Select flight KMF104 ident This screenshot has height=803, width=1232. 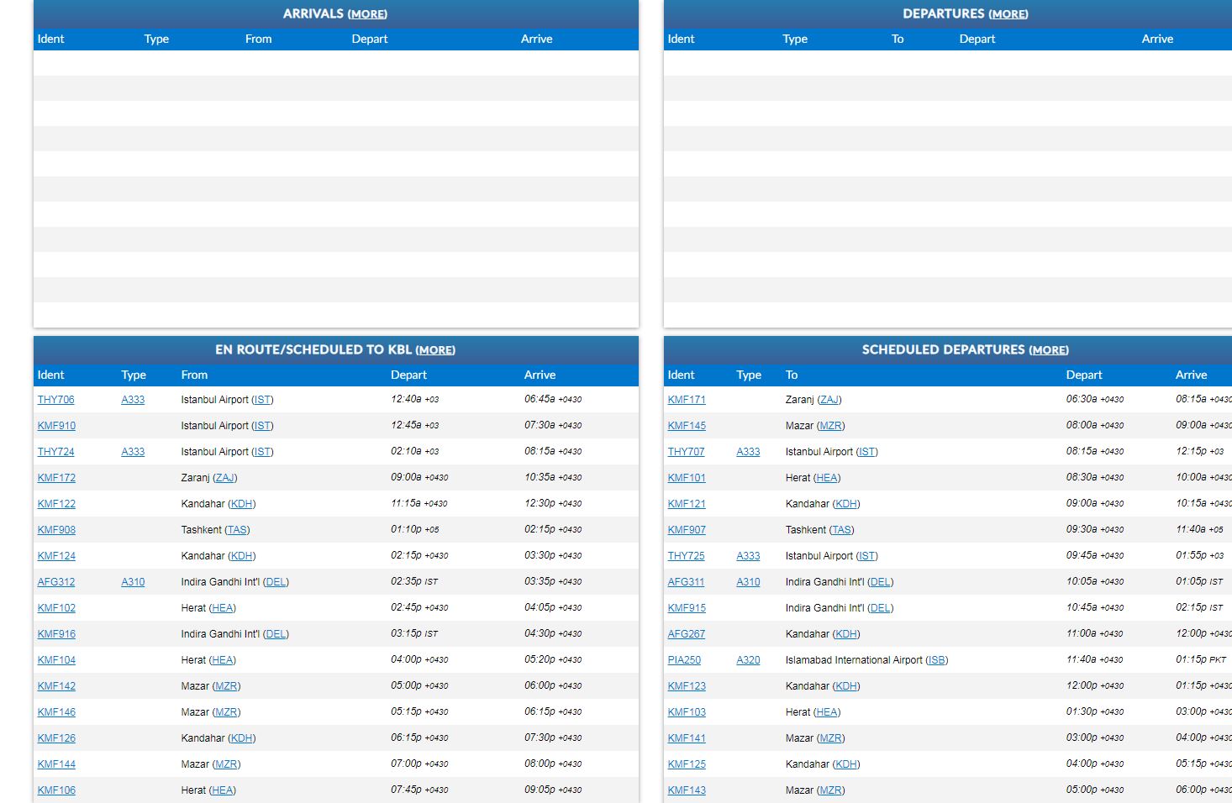click(56, 660)
